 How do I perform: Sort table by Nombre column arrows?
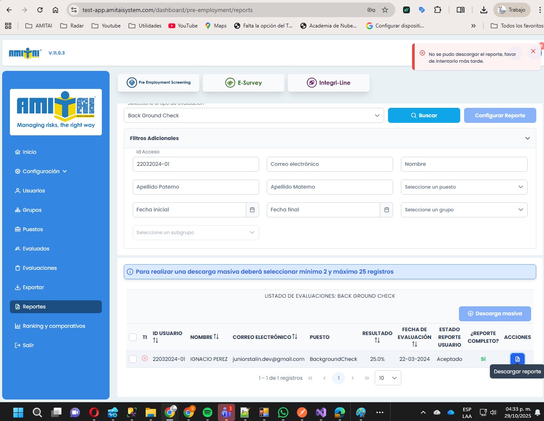pyautogui.click(x=216, y=337)
